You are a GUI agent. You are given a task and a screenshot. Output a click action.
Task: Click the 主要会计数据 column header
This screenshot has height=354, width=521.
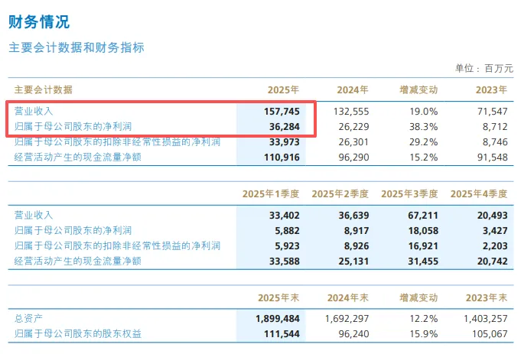point(43,89)
